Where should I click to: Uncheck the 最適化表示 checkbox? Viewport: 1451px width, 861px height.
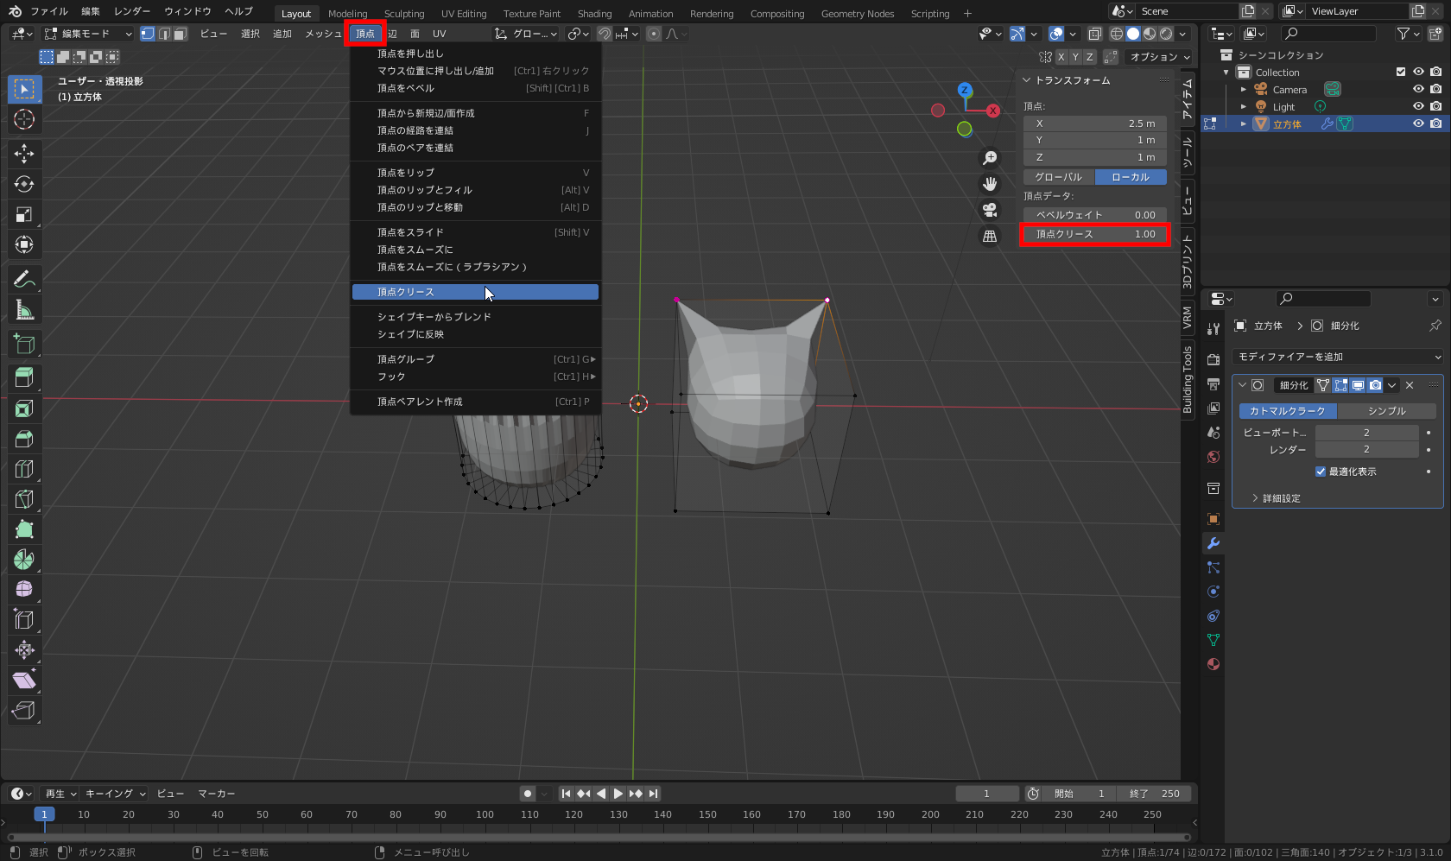pos(1321,472)
